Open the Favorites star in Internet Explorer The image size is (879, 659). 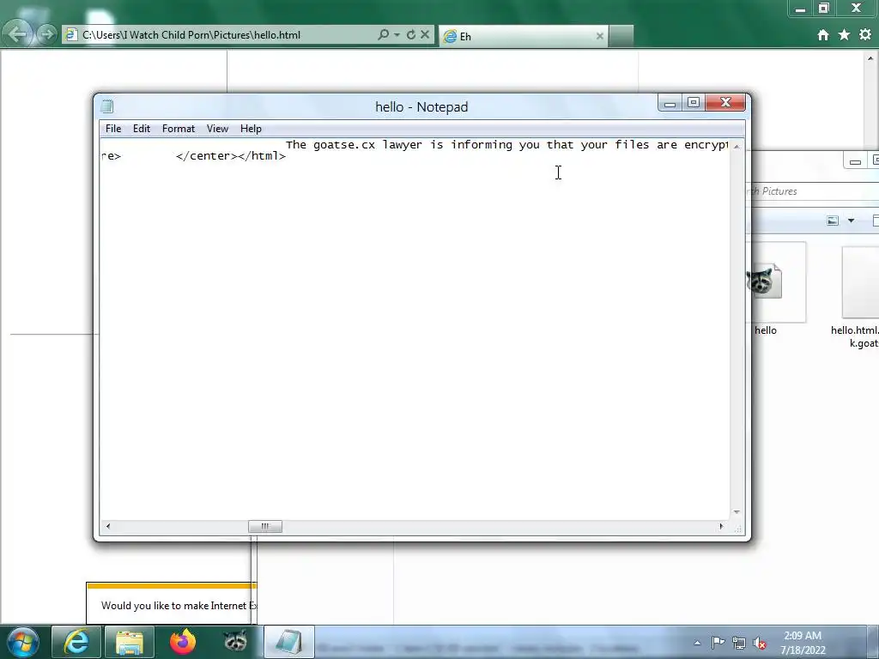(x=845, y=34)
